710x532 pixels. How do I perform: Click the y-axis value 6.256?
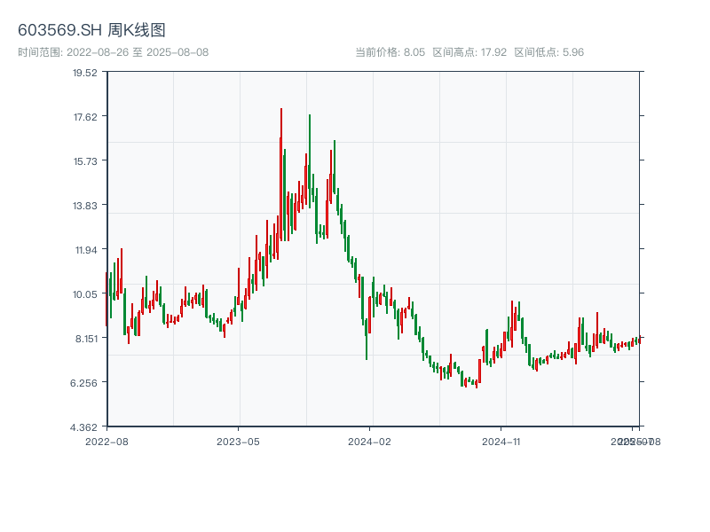[83, 383]
